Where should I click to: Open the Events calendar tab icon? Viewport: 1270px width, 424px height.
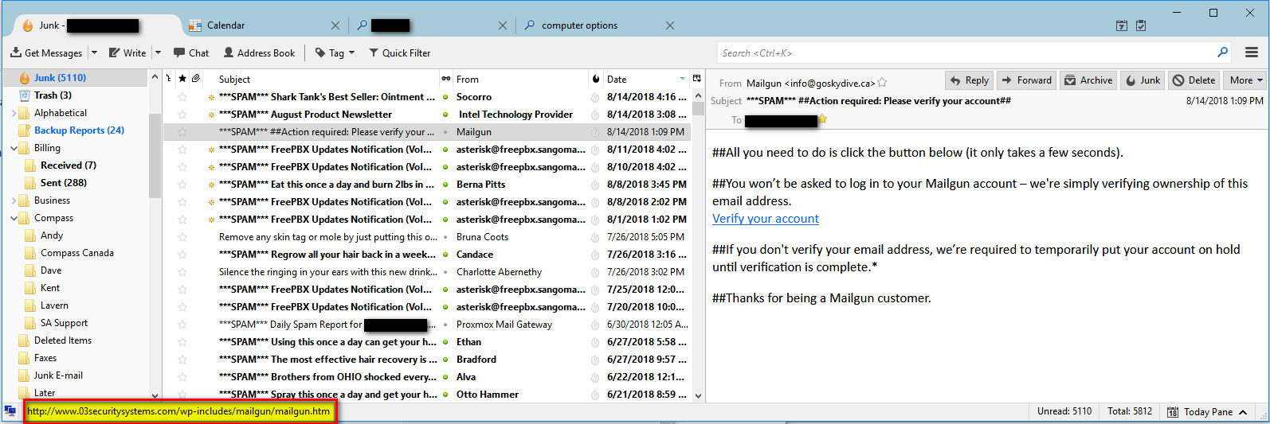pos(1122,25)
